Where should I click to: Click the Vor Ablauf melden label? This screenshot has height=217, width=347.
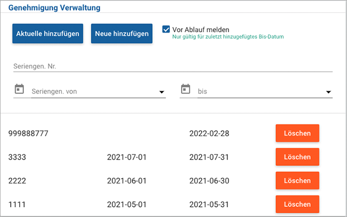coord(201,30)
